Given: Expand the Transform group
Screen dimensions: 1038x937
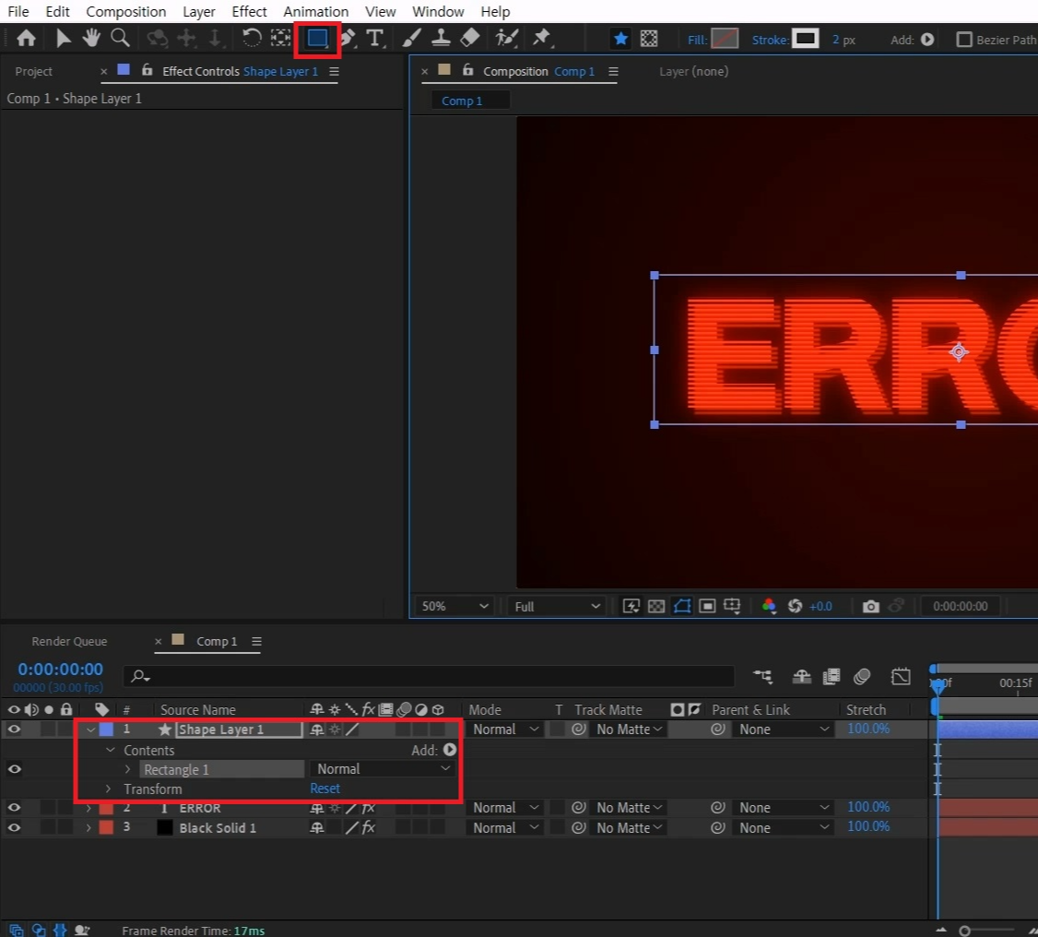Looking at the screenshot, I should pos(109,789).
